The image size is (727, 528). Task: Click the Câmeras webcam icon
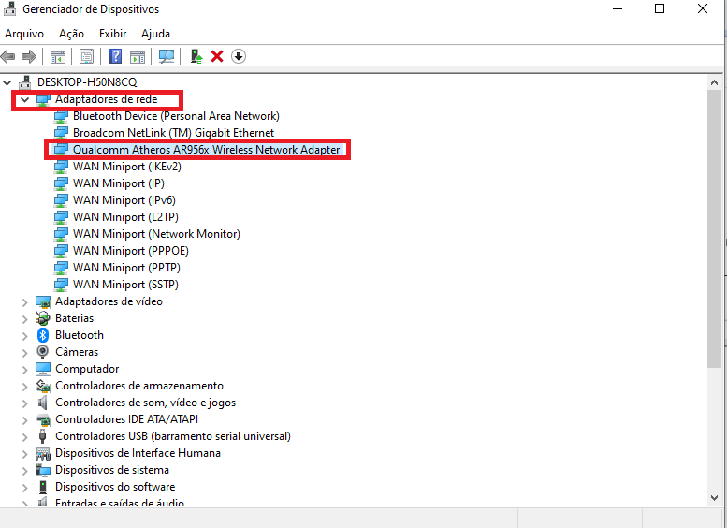coord(43,352)
